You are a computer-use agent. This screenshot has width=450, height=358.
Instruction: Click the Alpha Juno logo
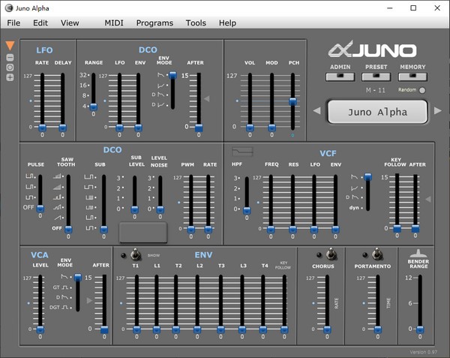pyautogui.click(x=373, y=51)
